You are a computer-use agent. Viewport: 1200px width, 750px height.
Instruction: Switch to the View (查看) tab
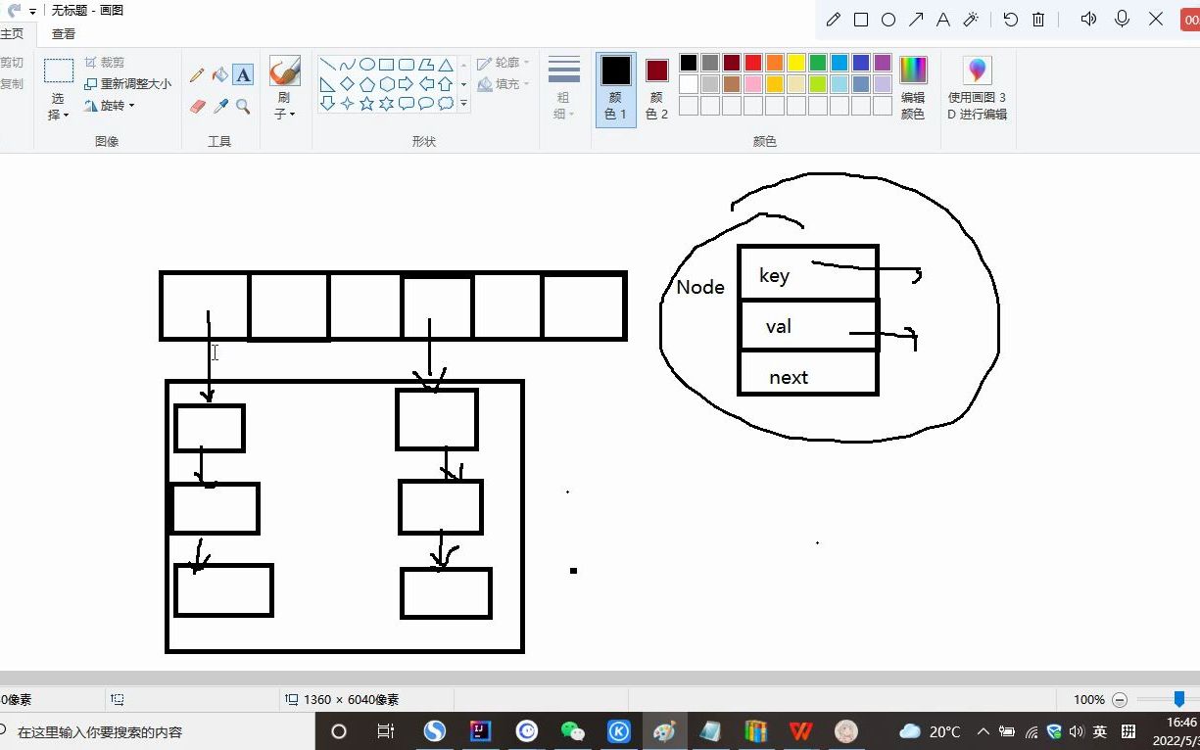tap(64, 33)
